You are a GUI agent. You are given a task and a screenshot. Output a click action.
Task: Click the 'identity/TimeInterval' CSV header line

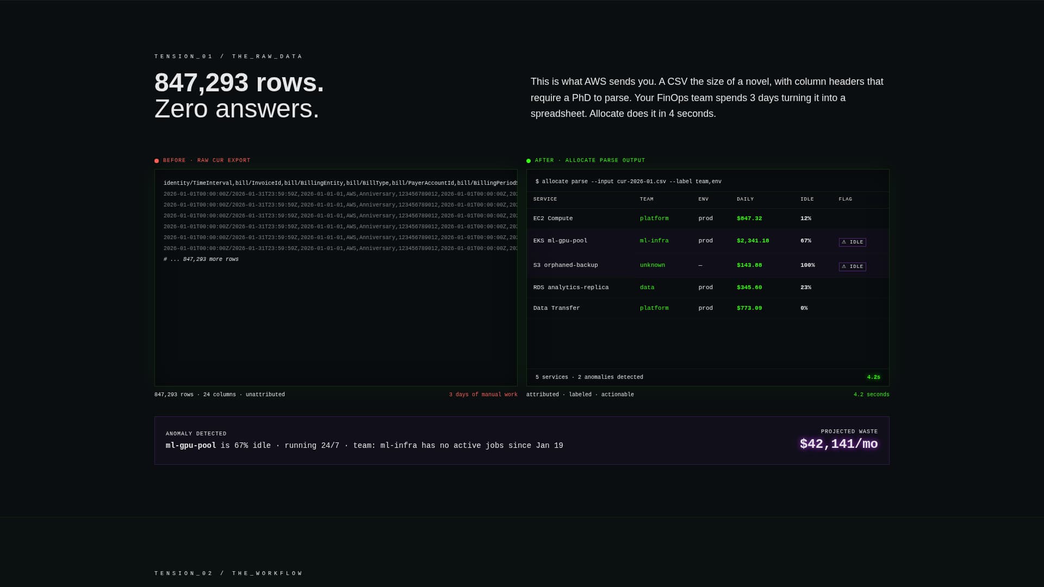(340, 183)
